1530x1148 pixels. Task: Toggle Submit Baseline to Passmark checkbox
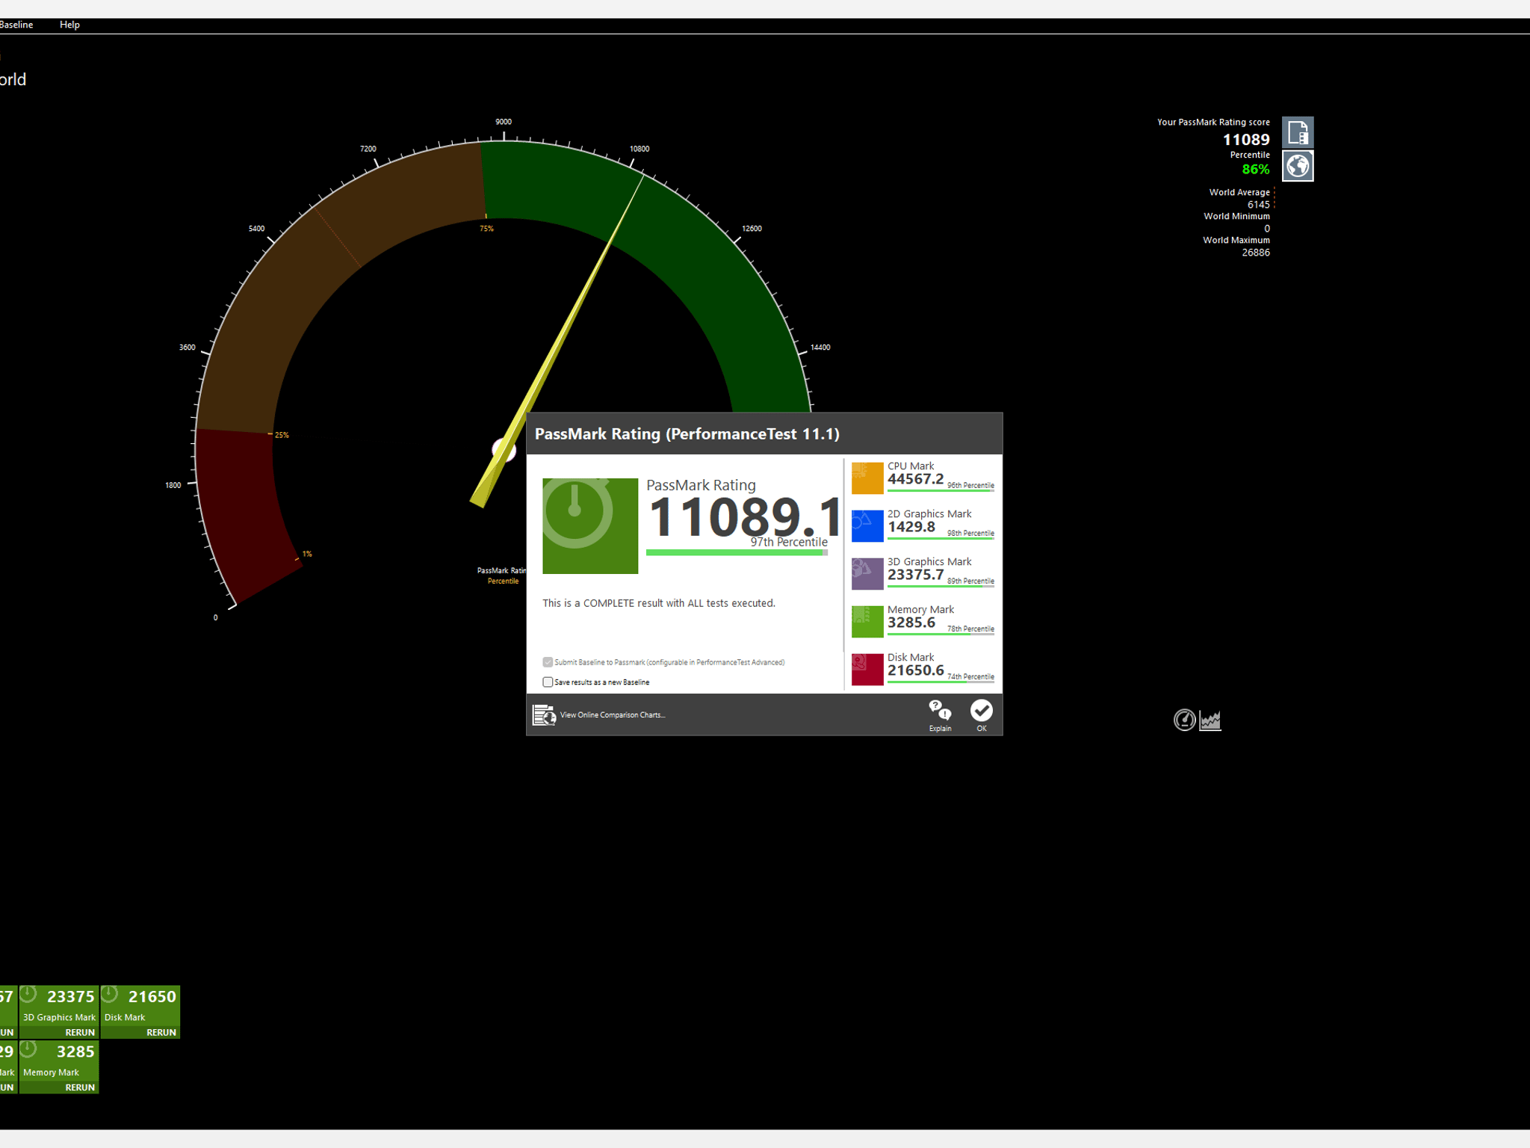(548, 662)
